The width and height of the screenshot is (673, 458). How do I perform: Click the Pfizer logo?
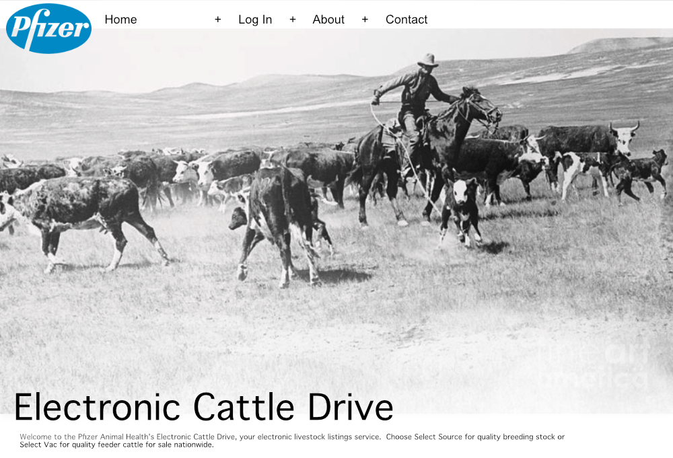48,28
